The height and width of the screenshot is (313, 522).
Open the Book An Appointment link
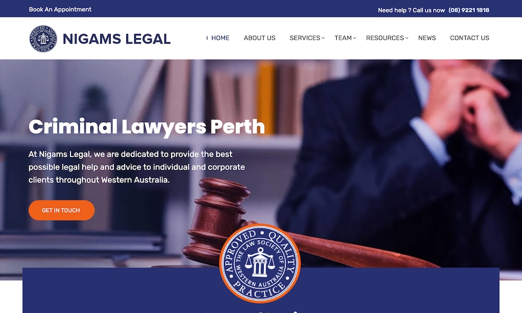click(60, 9)
